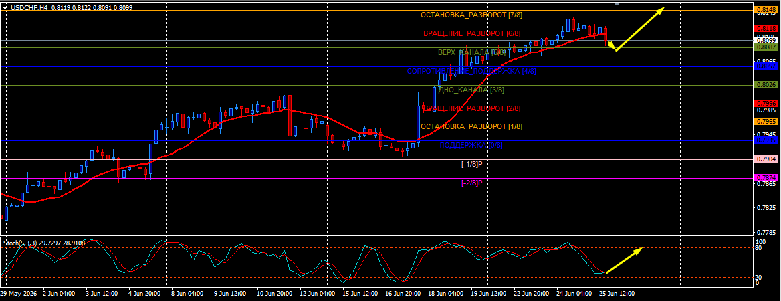The height and width of the screenshot is (301, 781).
Task: Click the current price tag 0.8099
Action: pyautogui.click(x=766, y=41)
